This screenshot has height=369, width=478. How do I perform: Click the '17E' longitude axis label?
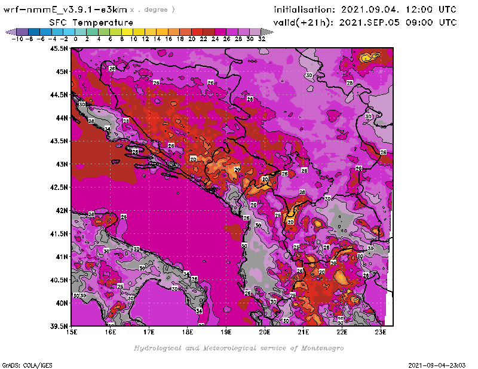[x=149, y=332]
